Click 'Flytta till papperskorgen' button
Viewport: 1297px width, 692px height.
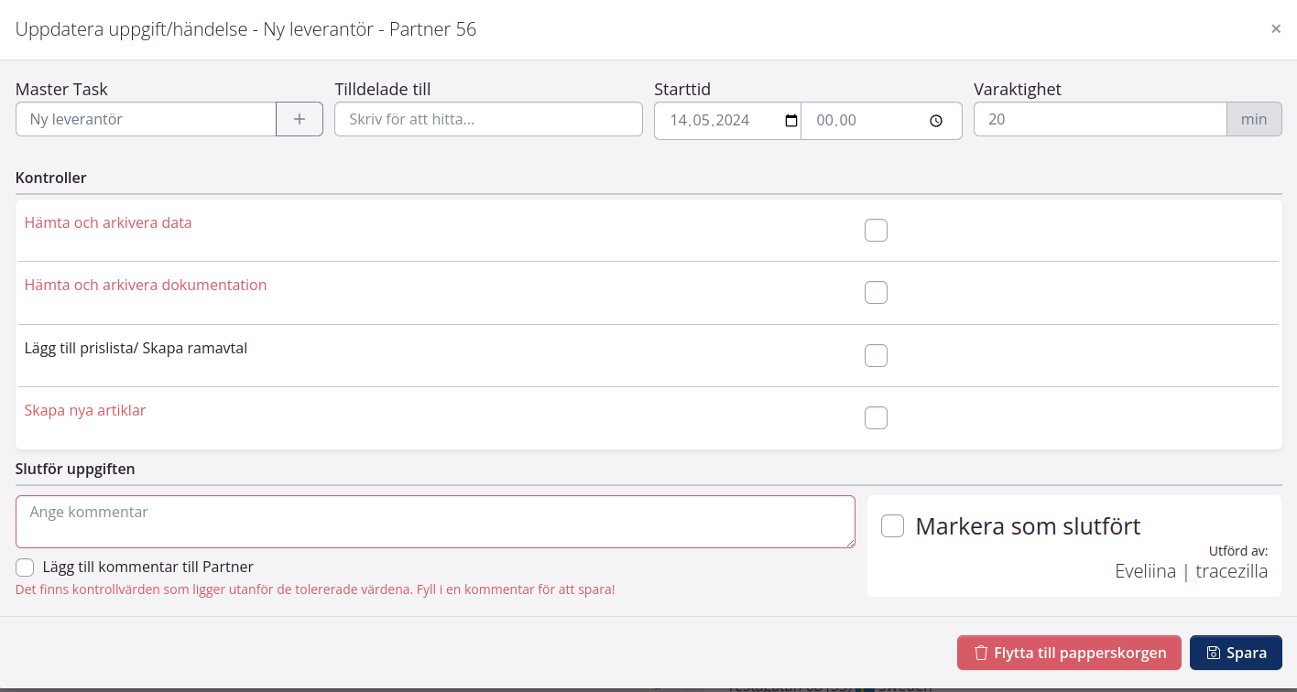coord(1069,653)
